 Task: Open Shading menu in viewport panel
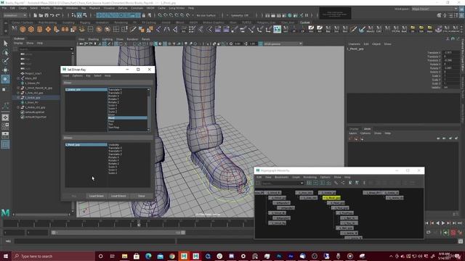[93, 39]
